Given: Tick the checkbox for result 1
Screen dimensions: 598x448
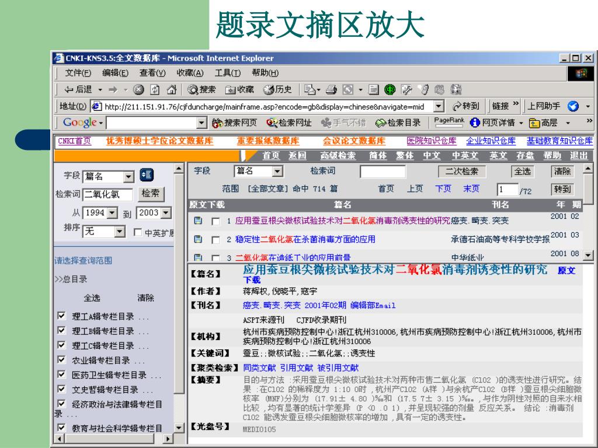Looking at the screenshot, I should [x=215, y=221].
